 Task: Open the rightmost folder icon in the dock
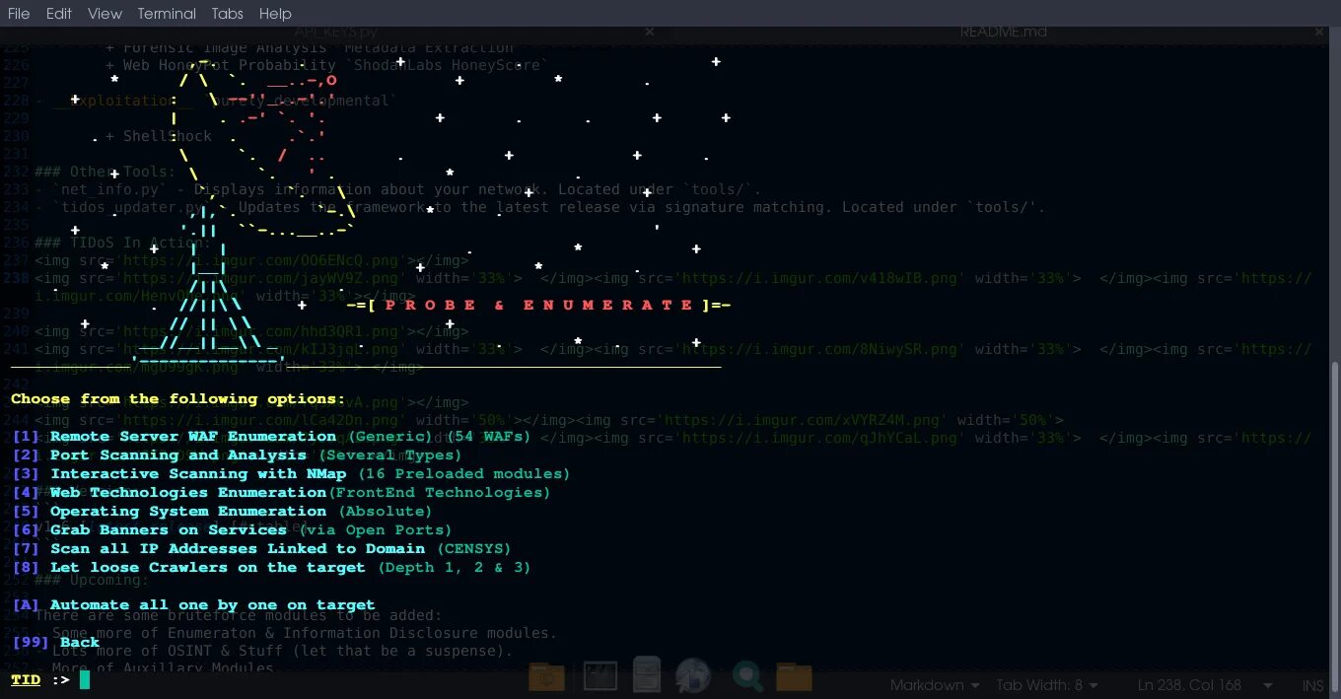(794, 676)
